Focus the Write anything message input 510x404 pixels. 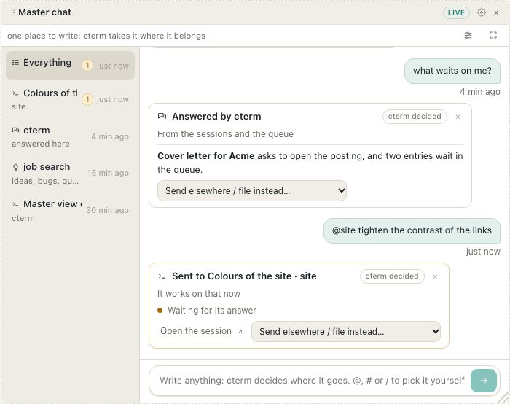(x=312, y=381)
